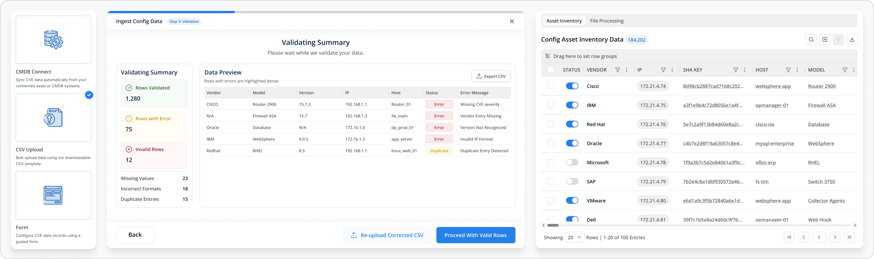Click the 172.21.4.76 IP chip
The width and height of the screenshot is (874, 259).
(x=653, y=124)
